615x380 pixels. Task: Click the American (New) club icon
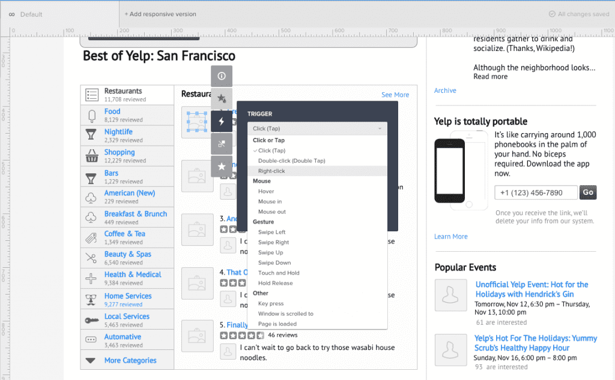point(91,198)
